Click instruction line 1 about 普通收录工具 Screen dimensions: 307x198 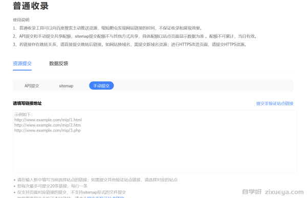pos(107,28)
